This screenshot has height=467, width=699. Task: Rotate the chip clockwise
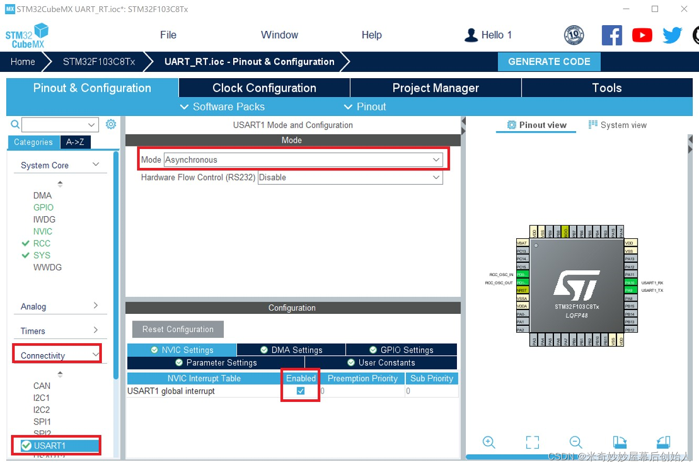[620, 442]
